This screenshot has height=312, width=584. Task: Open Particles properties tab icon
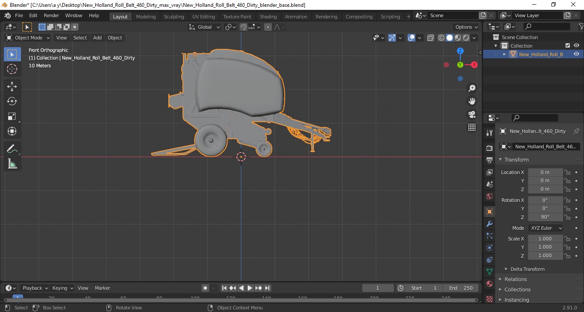[x=489, y=236]
